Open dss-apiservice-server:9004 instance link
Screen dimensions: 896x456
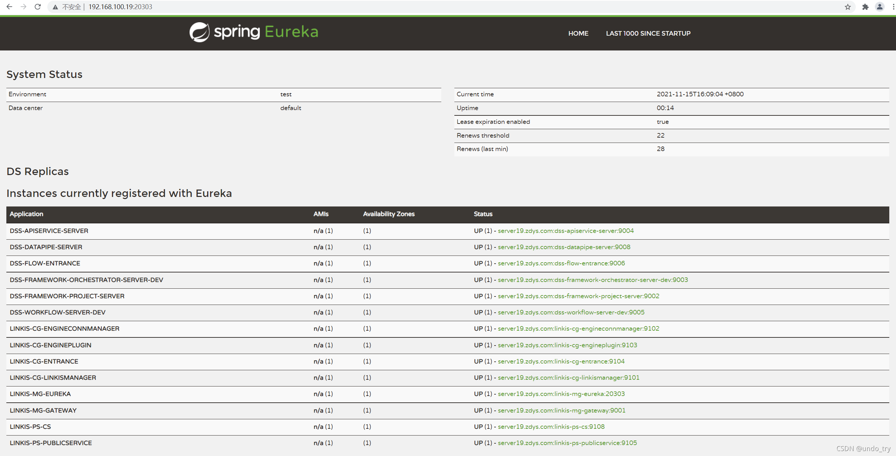coord(566,231)
